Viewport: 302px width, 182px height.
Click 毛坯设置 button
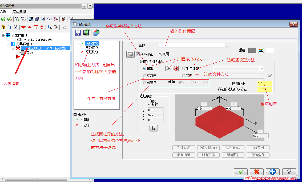(x=184, y=148)
